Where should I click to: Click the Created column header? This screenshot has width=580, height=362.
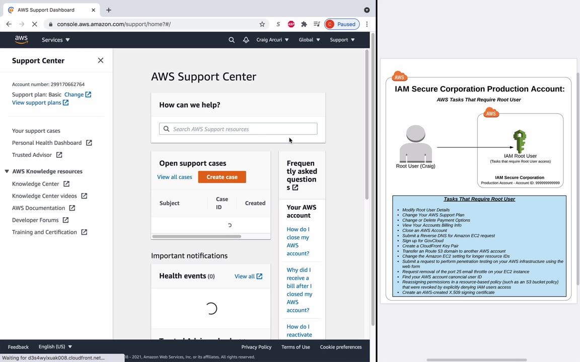[x=255, y=203]
